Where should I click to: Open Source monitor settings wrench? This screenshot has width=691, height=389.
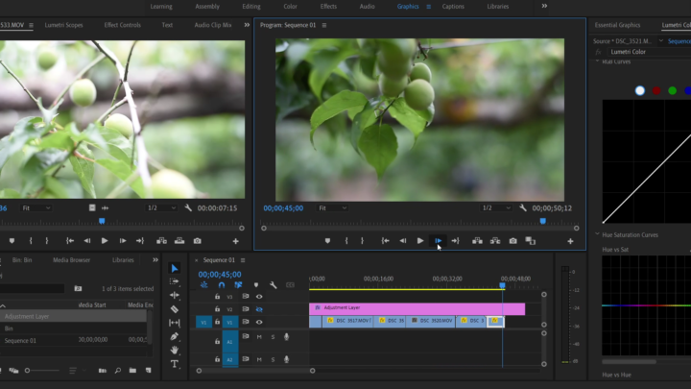(188, 207)
